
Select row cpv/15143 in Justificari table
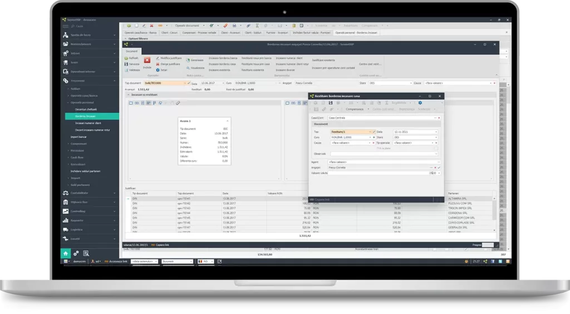tap(311, 208)
